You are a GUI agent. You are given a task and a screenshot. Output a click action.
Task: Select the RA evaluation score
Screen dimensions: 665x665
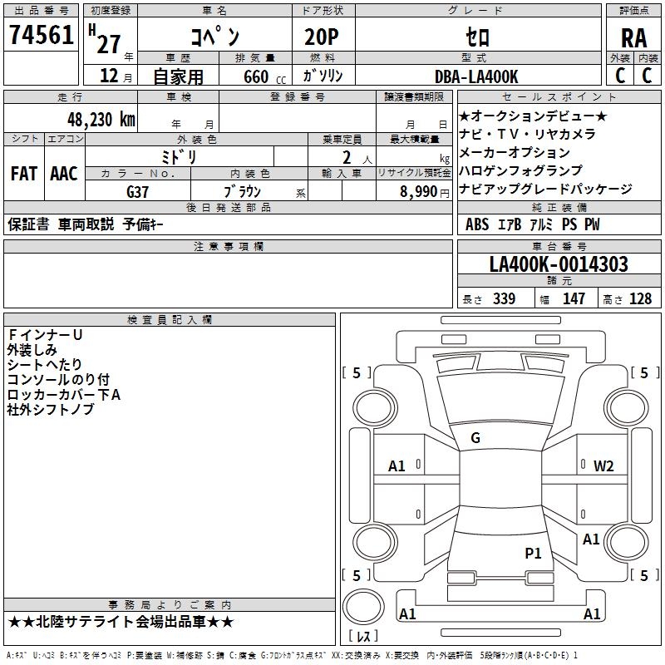coord(633,37)
